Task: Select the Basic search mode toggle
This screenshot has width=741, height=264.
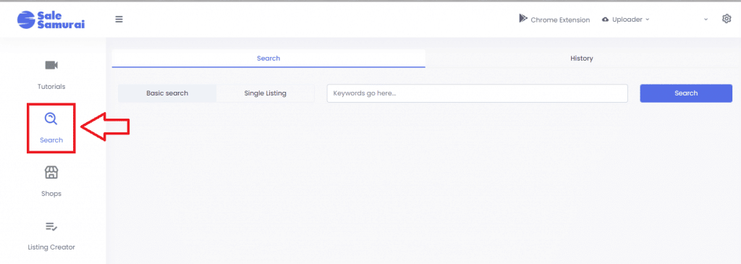Action: point(167,93)
